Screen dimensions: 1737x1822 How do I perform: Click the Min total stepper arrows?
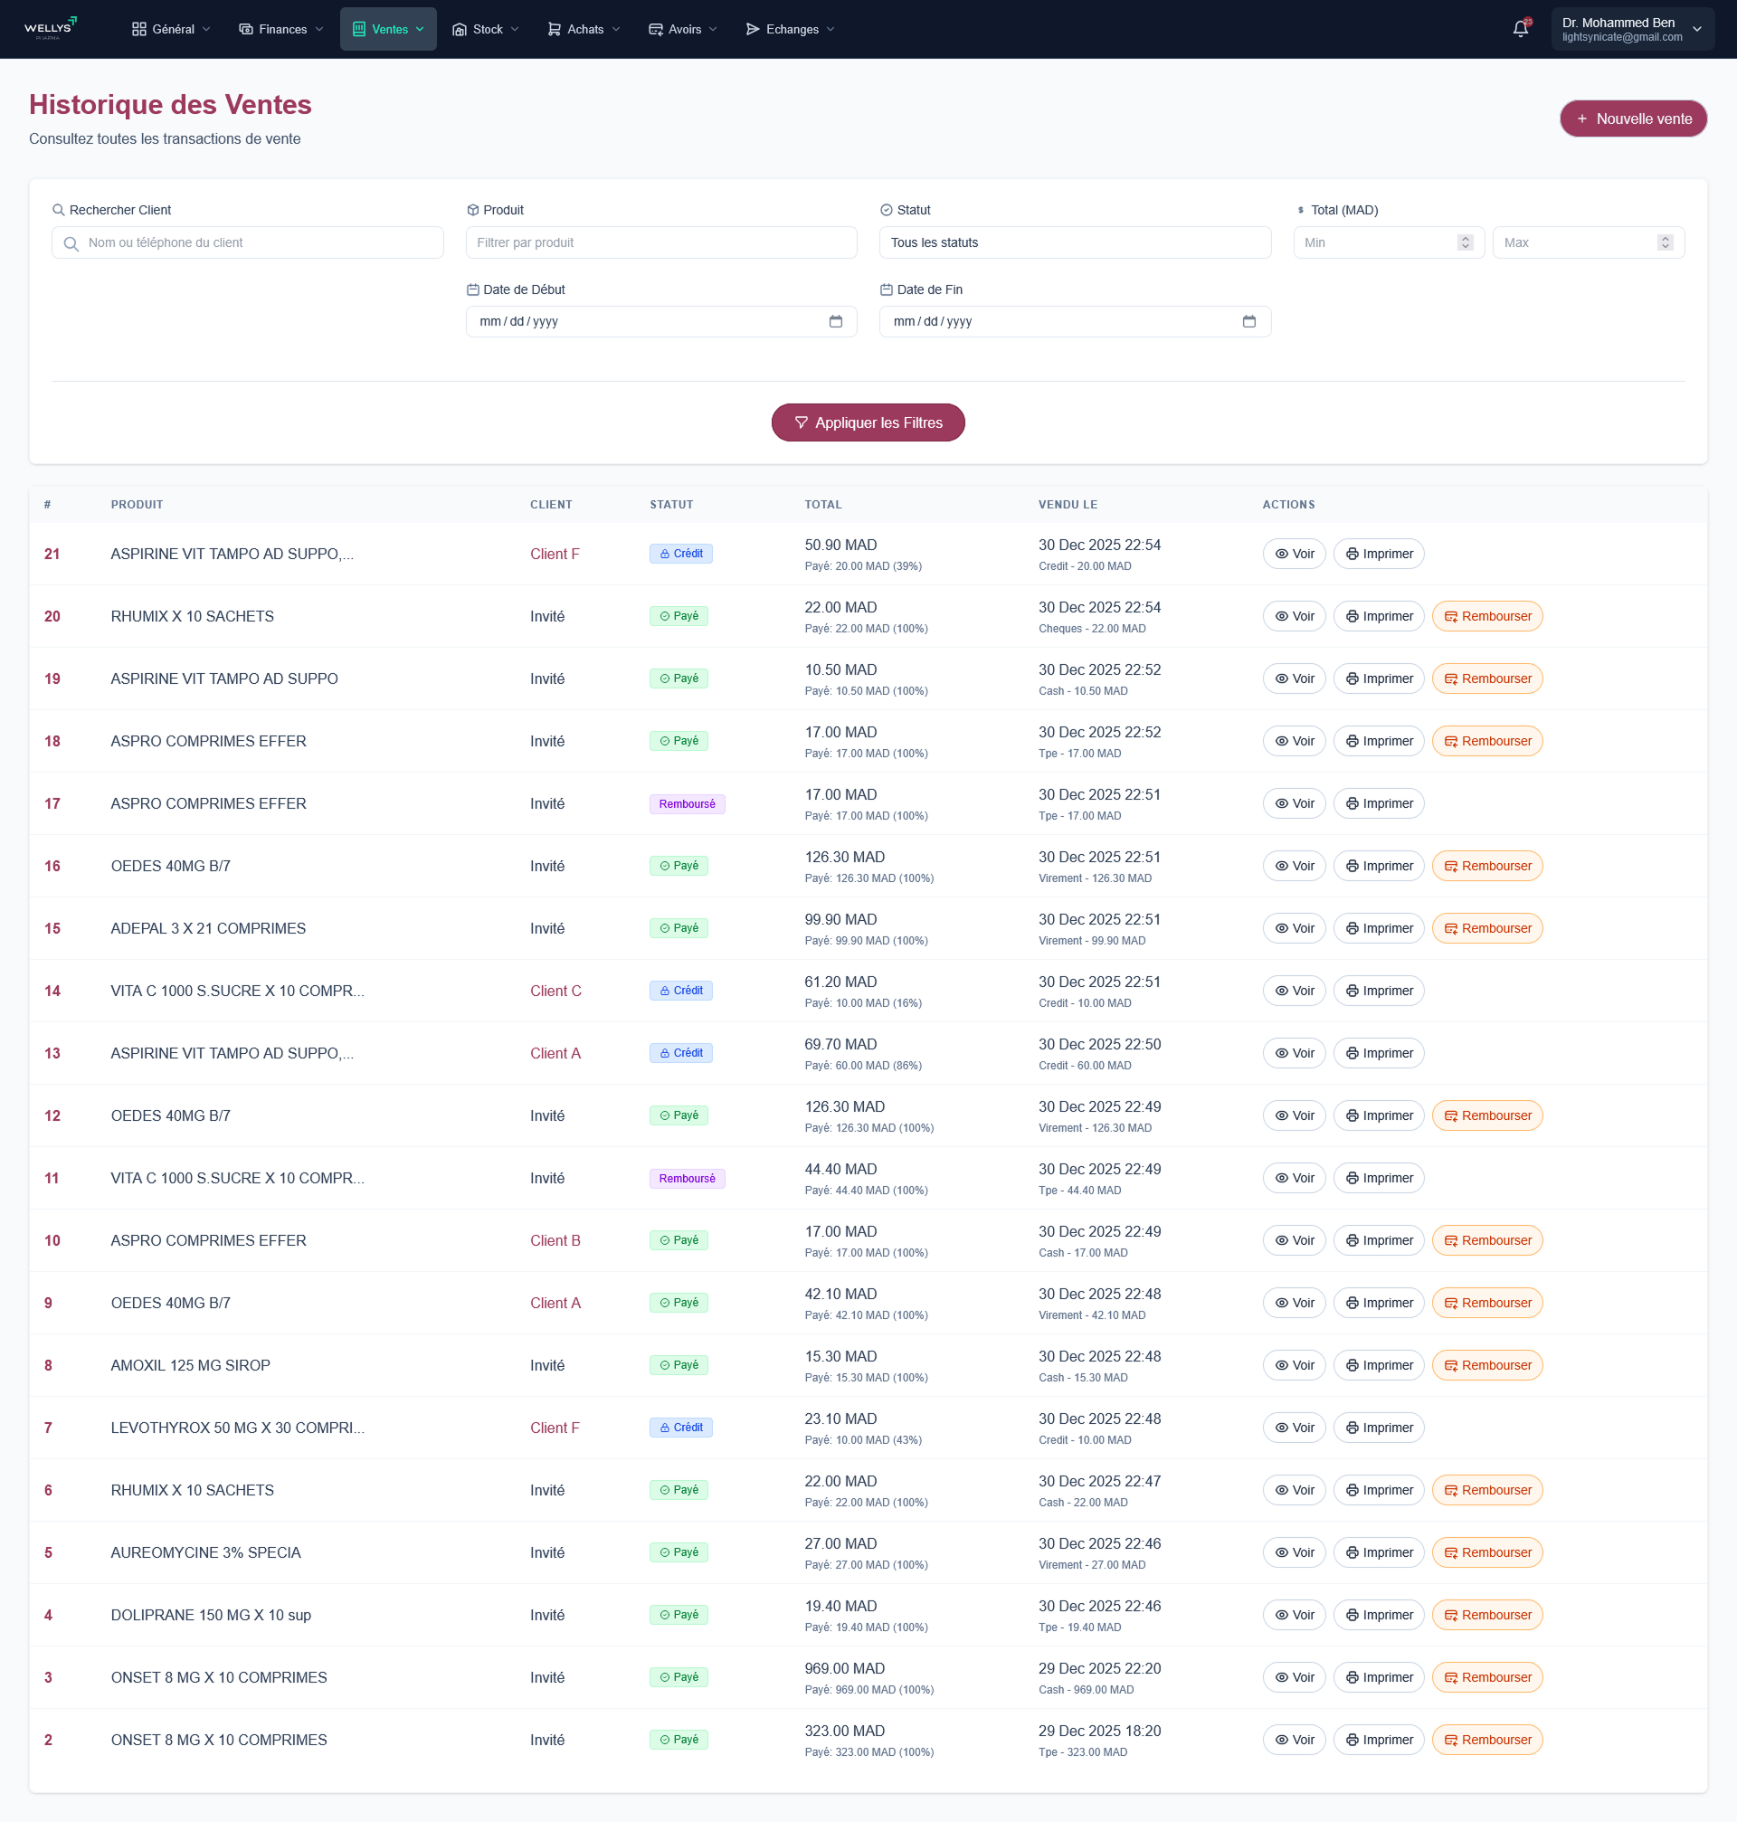coord(1465,242)
